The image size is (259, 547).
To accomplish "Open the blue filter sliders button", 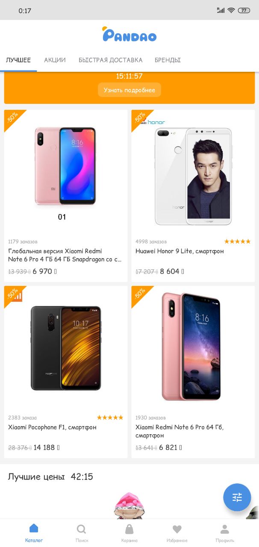I will pyautogui.click(x=237, y=497).
